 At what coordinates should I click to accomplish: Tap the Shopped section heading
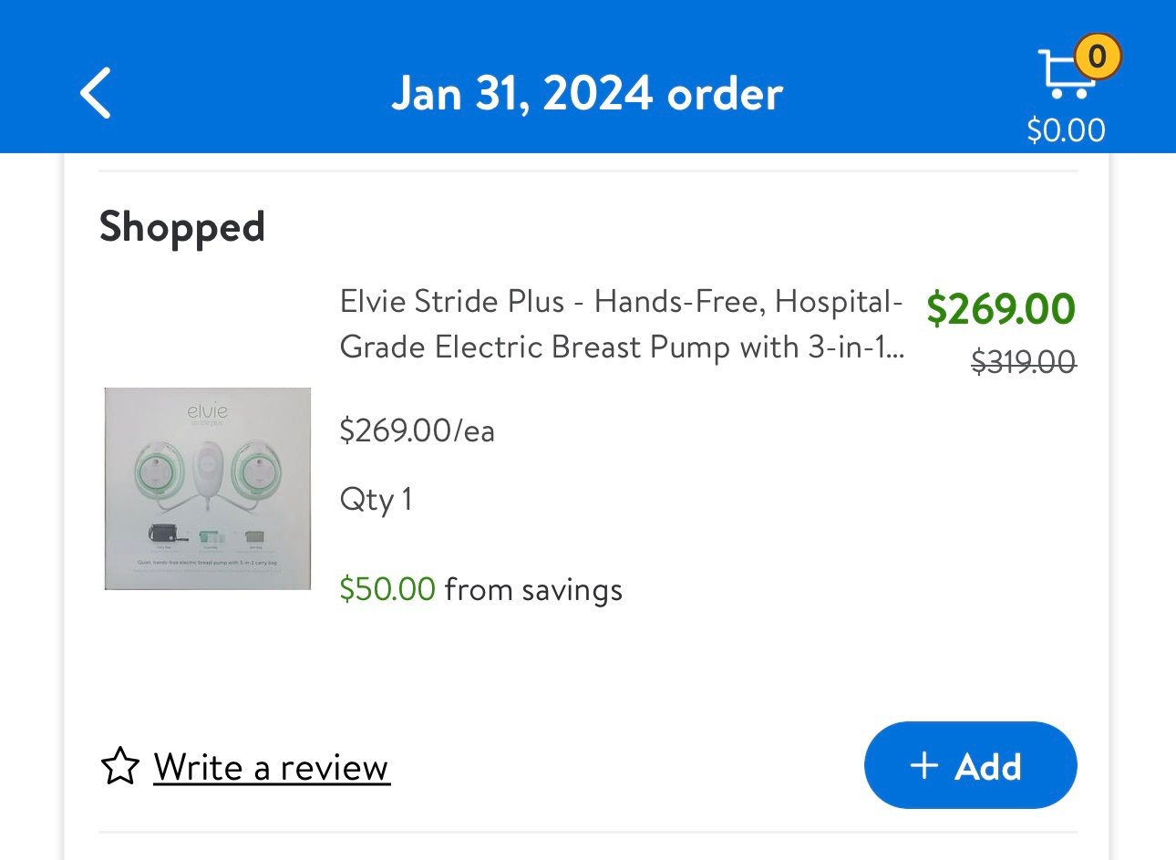coord(182,227)
